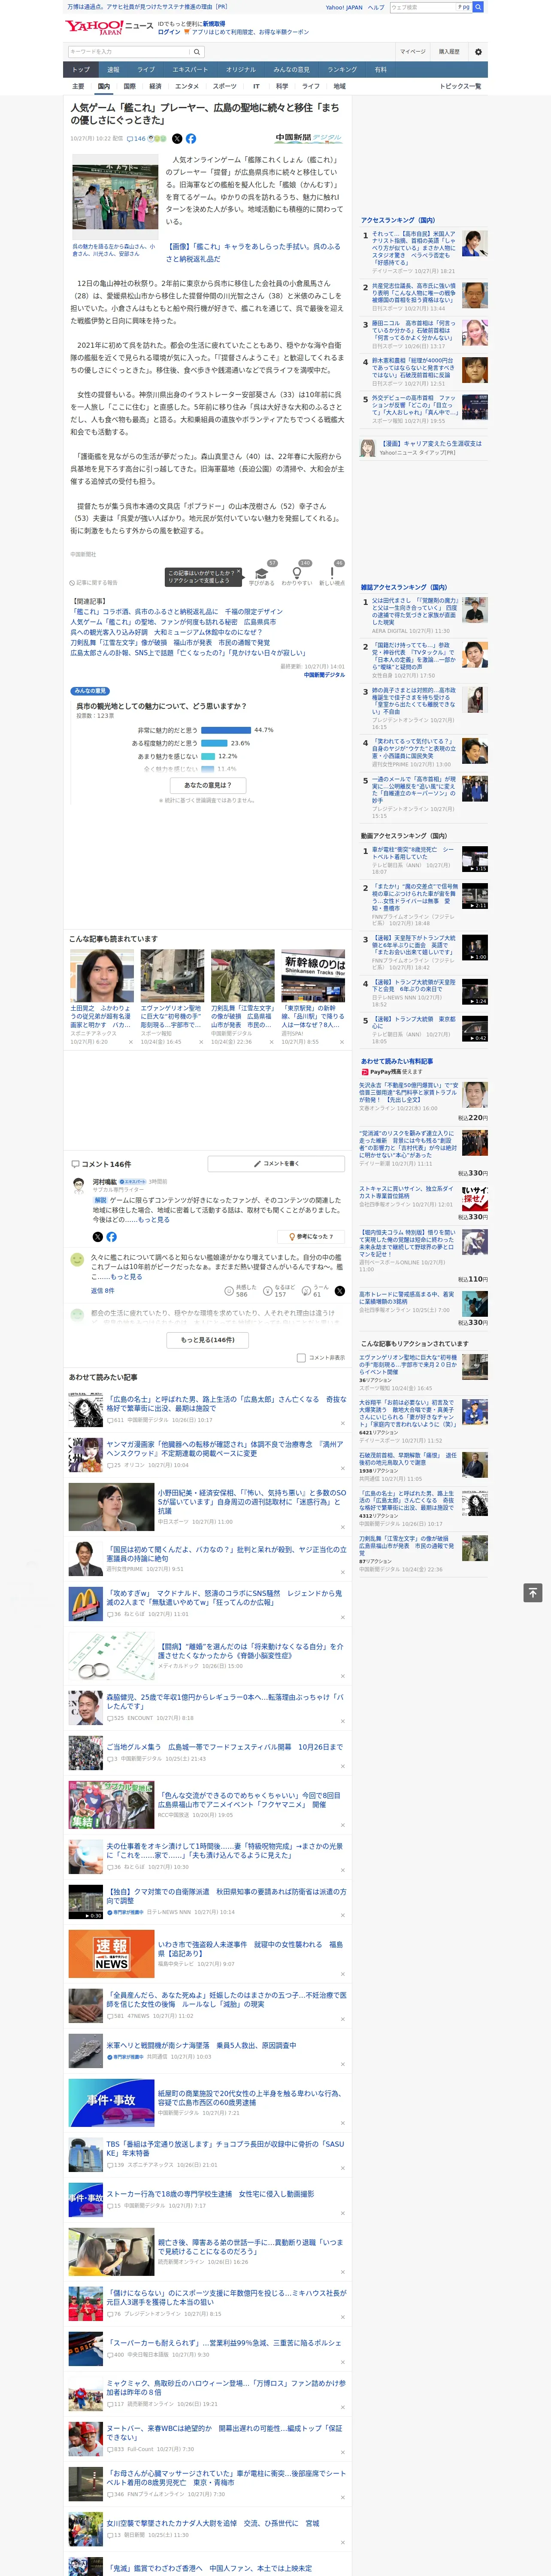Click the comment count bubble showing 146

137,139
